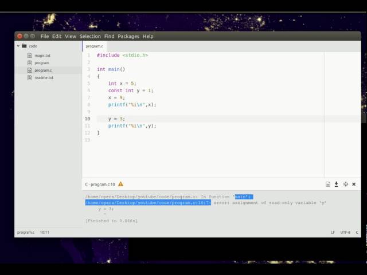Open the Edit menu
The height and width of the screenshot is (275, 367).
coord(57,36)
